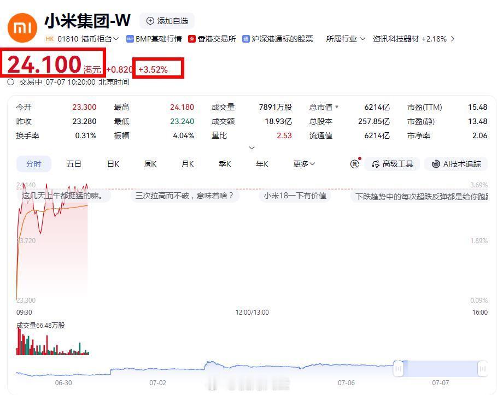This screenshot has width=497, height=395.
Task: Click the orange Xiaomi logo
Action: coord(22,28)
